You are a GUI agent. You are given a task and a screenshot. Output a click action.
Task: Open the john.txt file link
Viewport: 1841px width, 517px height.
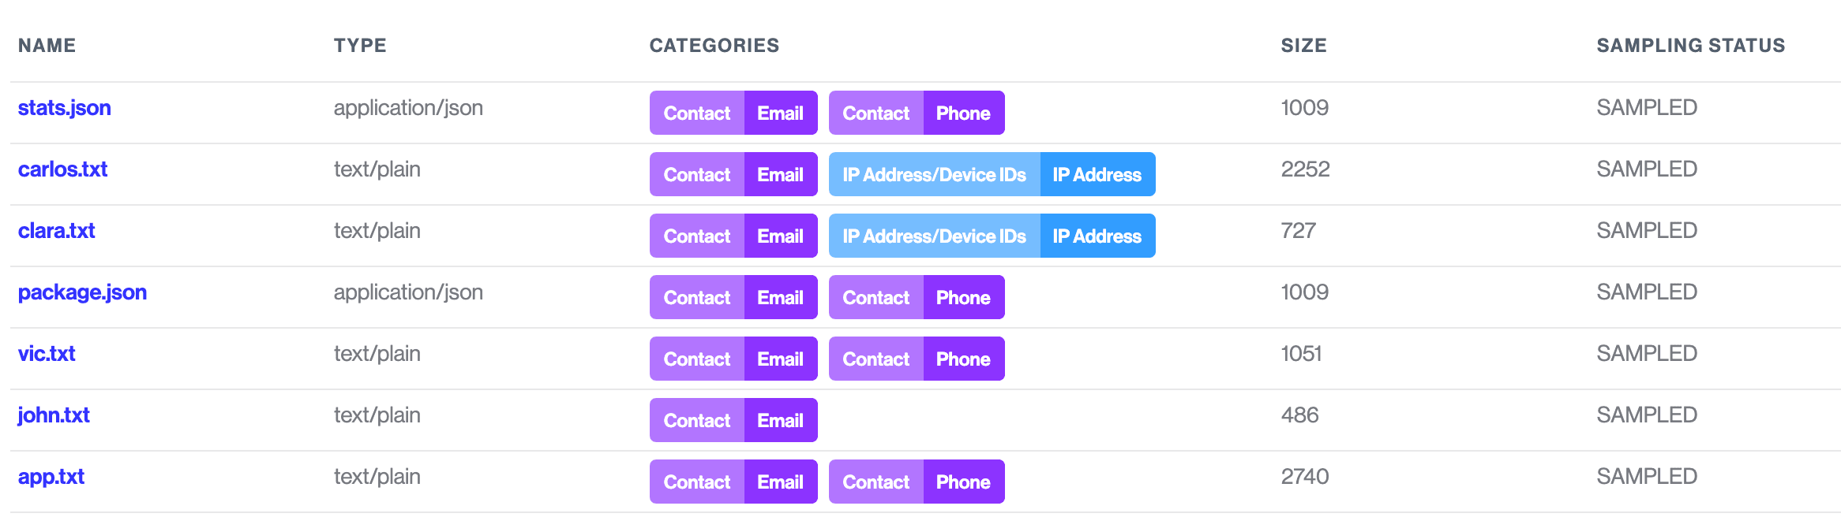(53, 415)
